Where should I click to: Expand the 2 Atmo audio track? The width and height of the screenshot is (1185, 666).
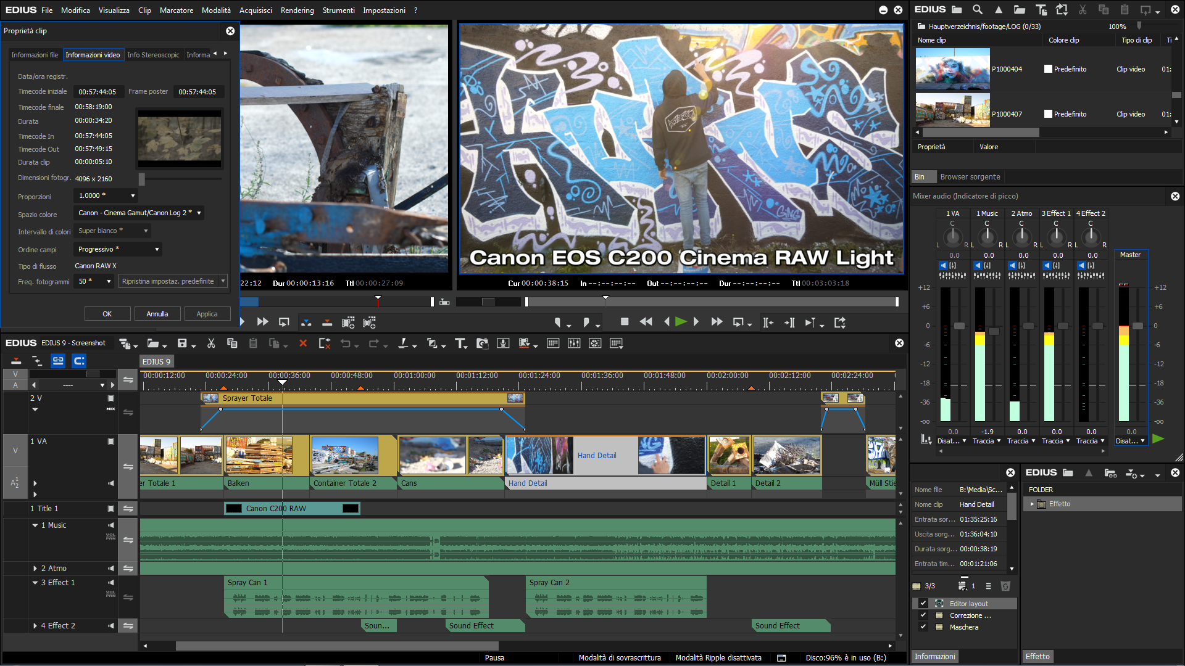click(35, 569)
